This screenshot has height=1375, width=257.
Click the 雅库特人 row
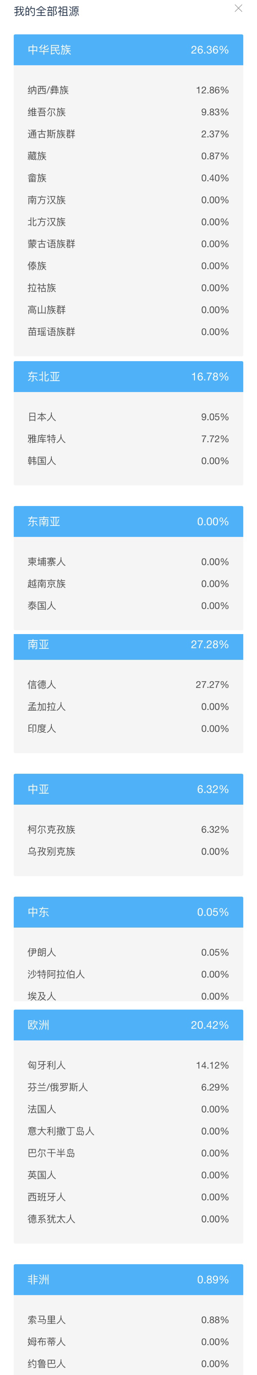[128, 439]
